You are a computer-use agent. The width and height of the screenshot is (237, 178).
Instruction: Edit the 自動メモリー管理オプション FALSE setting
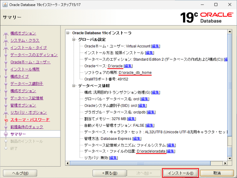pos(150,125)
